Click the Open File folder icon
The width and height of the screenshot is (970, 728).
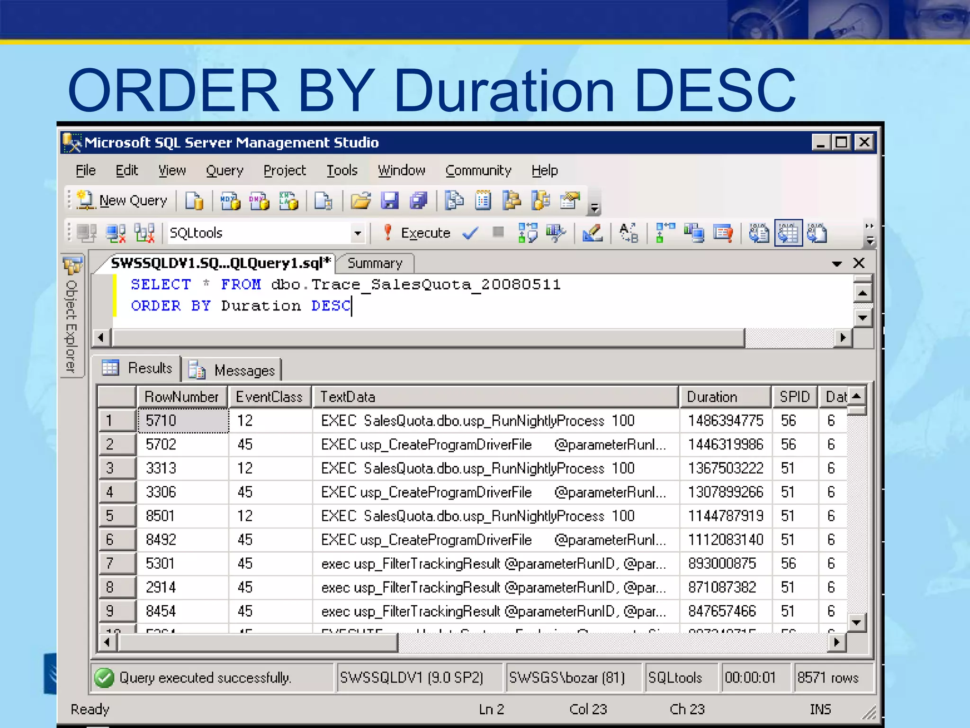pos(360,200)
